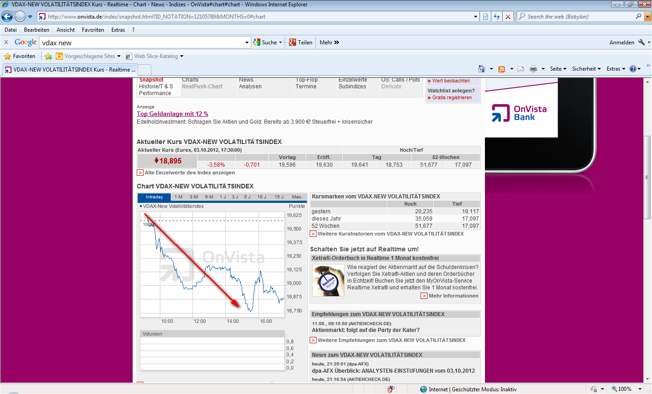This screenshot has height=394, width=652.
Task: Open Top Geldanlage mit 12 % ad link
Action: [173, 114]
